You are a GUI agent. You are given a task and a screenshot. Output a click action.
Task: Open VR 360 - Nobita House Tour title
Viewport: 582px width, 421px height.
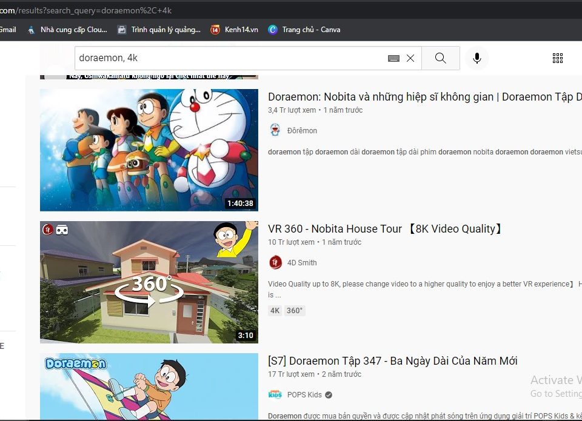pyautogui.click(x=385, y=229)
